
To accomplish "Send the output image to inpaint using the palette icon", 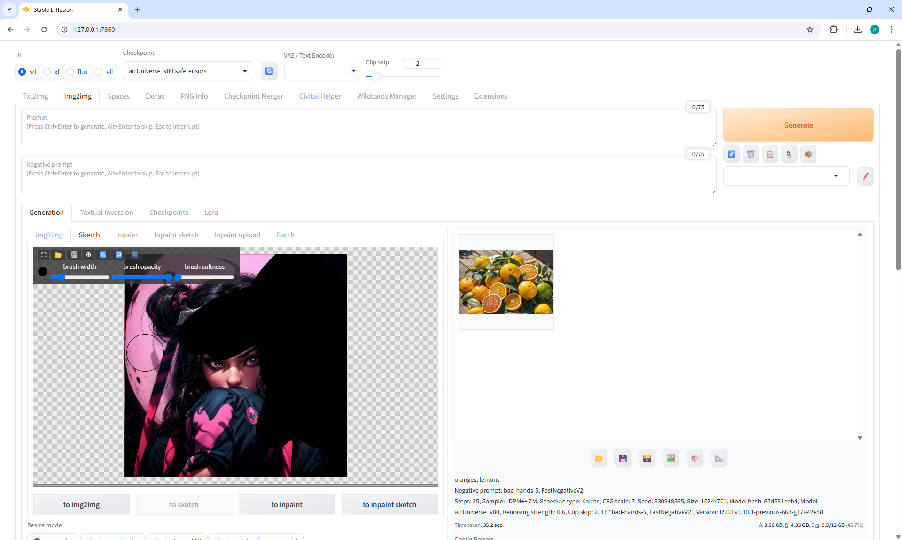I will coord(695,458).
